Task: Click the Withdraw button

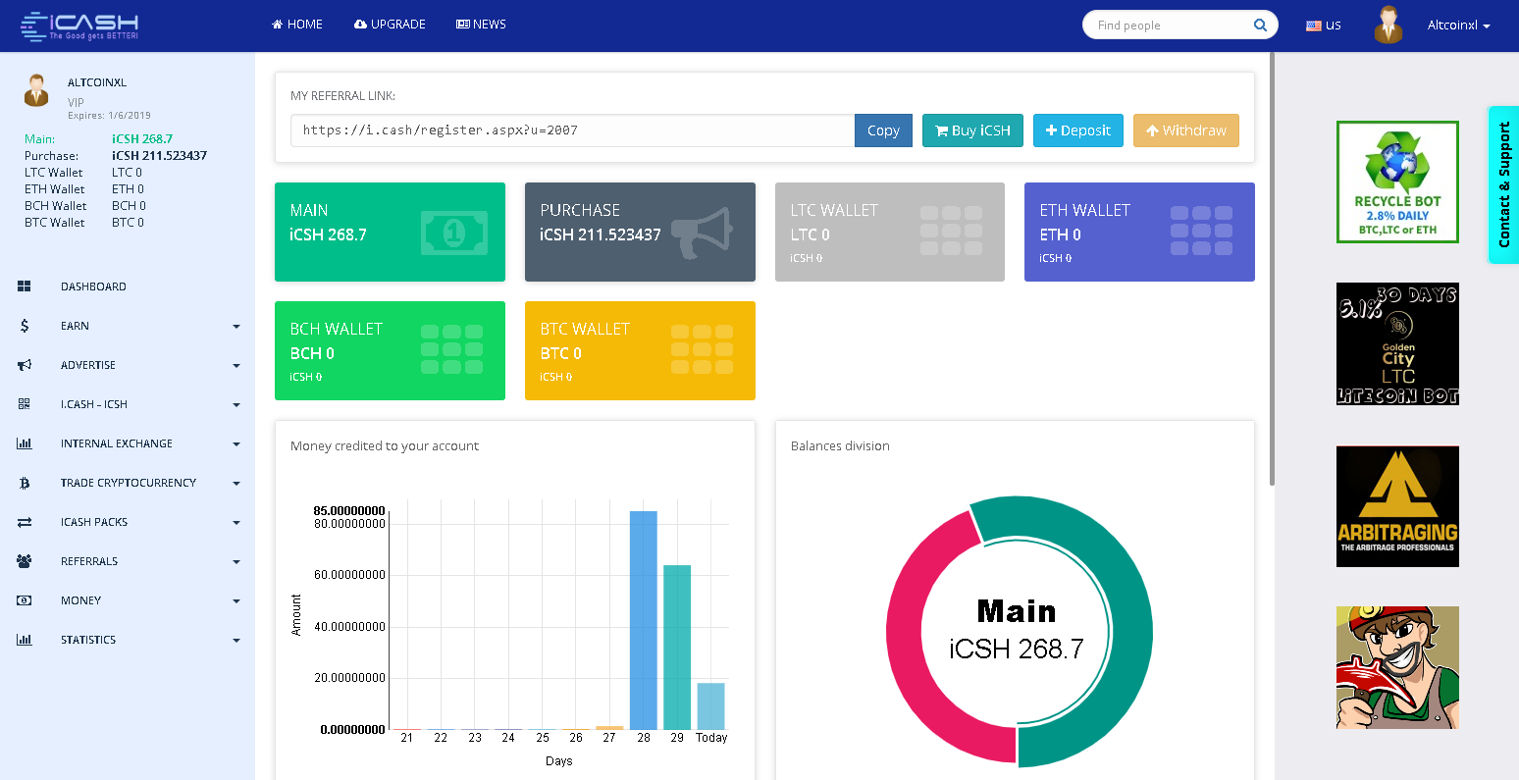Action: tap(1186, 130)
